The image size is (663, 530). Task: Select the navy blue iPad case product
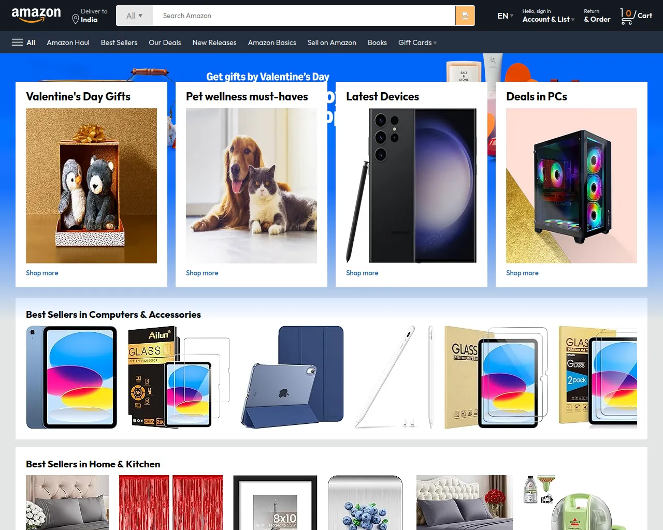click(292, 377)
